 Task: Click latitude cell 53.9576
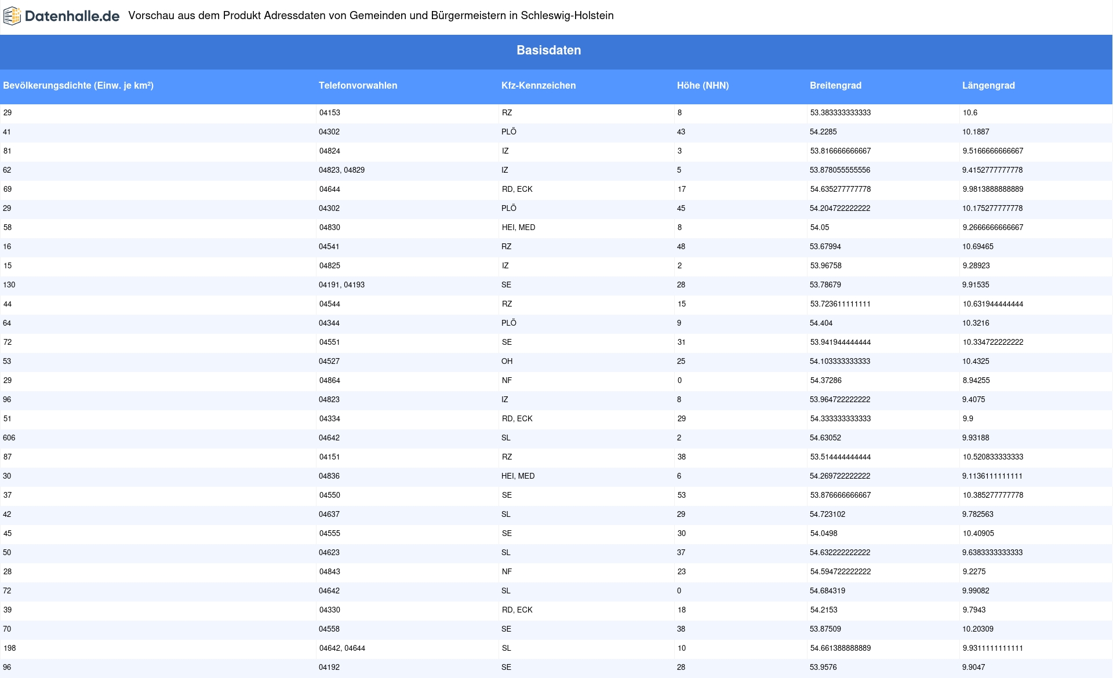(x=823, y=668)
